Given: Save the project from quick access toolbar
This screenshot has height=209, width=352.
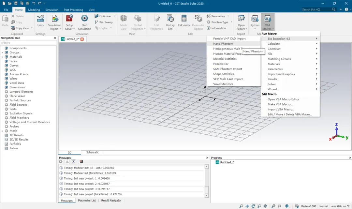Looking at the screenshot, I should coord(16,3).
